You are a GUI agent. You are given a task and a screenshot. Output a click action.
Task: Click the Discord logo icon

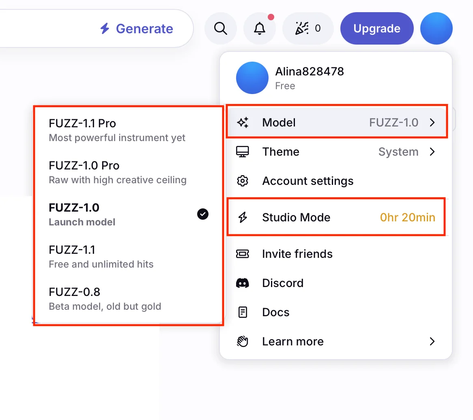[243, 283]
